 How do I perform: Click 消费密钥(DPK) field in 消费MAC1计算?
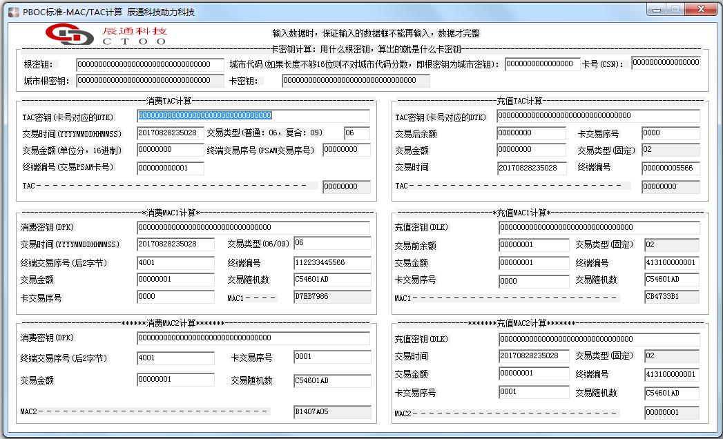(x=253, y=228)
